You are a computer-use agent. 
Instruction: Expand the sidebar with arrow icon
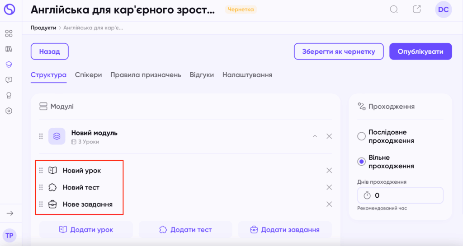(x=10, y=214)
